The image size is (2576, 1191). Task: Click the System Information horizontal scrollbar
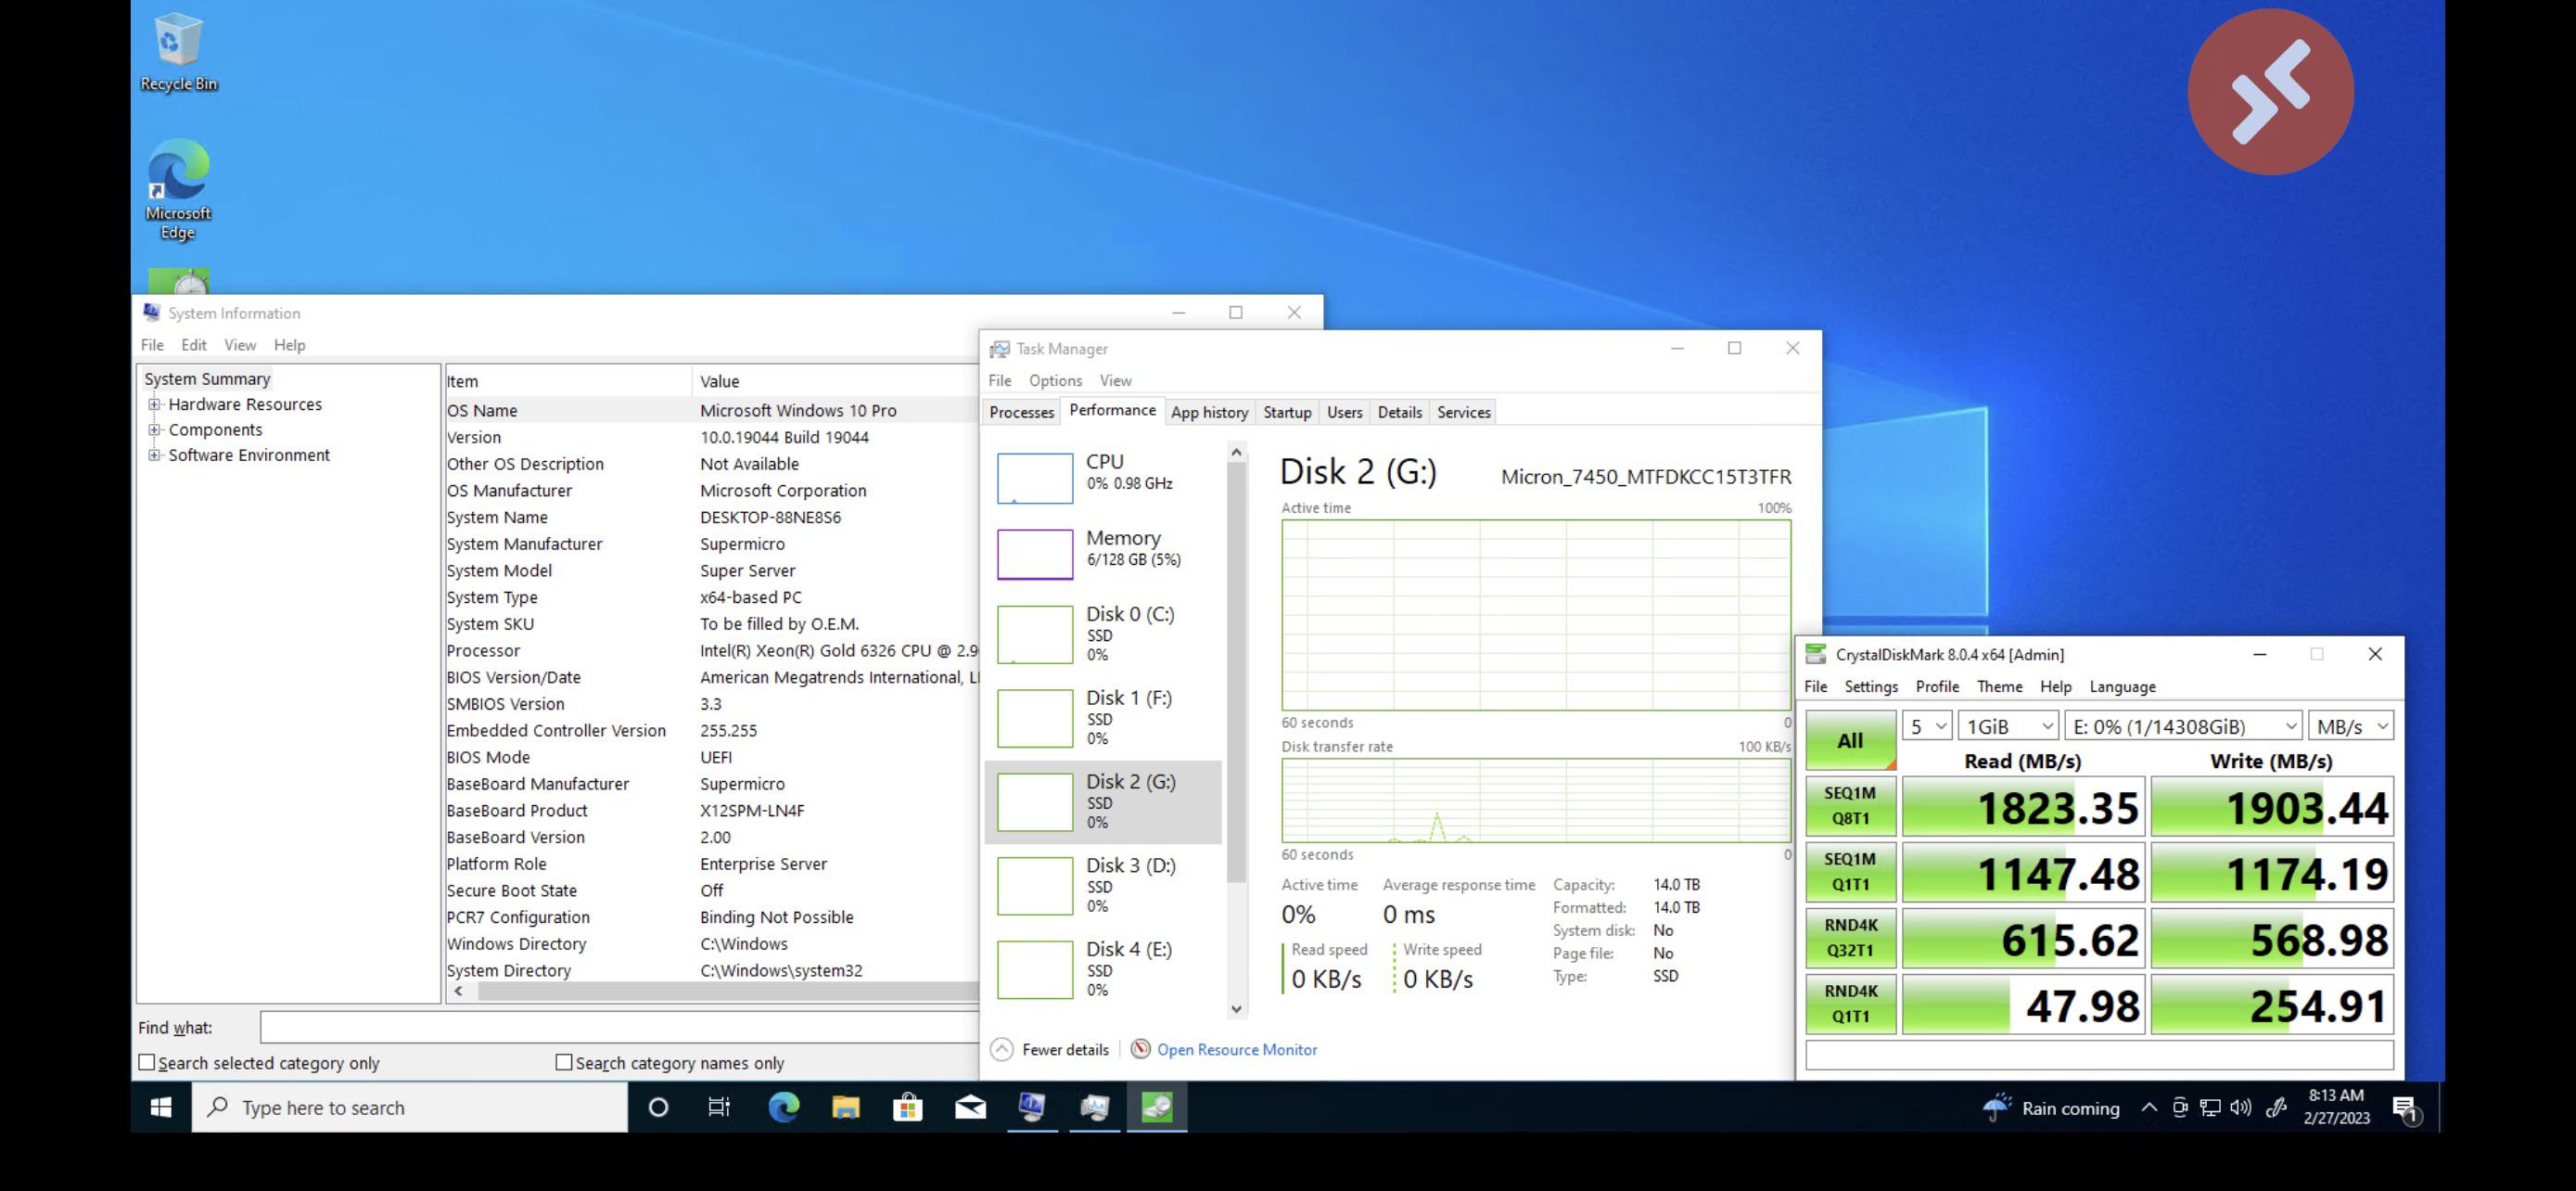coord(720,991)
